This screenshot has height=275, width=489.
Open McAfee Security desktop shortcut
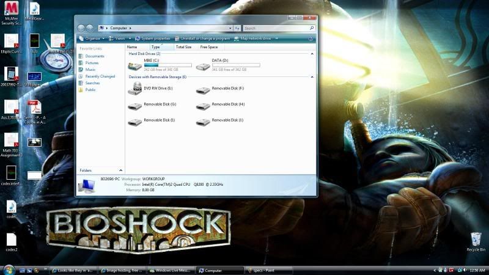click(x=11, y=12)
